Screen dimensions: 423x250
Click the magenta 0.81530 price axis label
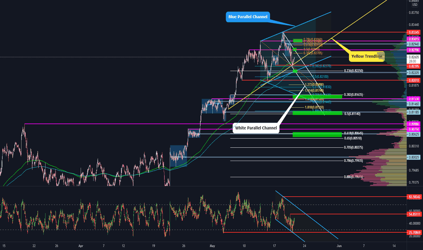click(413, 99)
